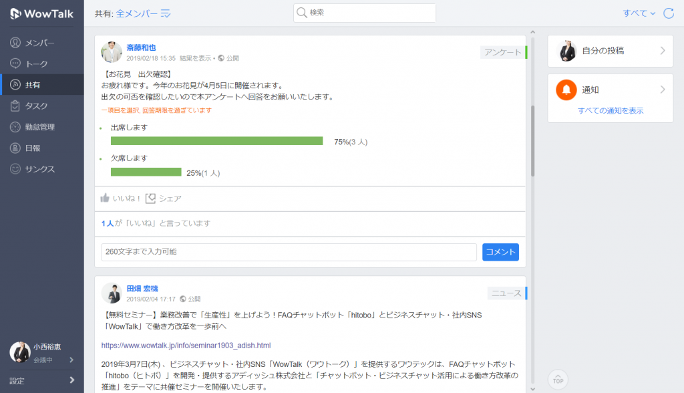The width and height of the screenshot is (684, 393).
Task: Open the タスク clipboard icon
Action: tap(15, 106)
